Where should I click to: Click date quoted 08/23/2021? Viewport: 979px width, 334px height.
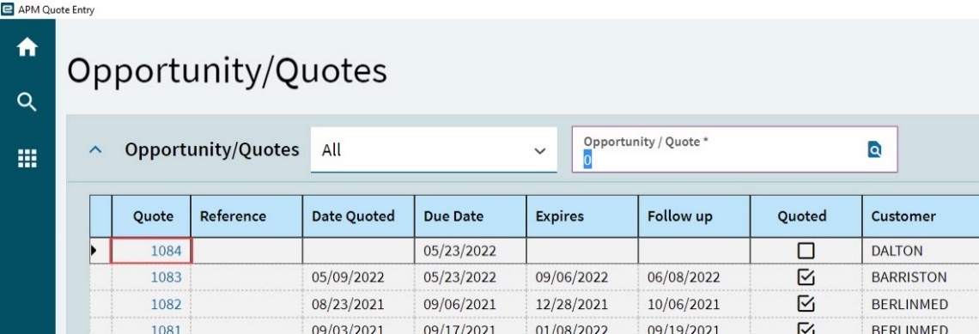pyautogui.click(x=358, y=304)
